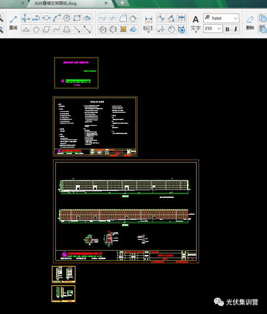Viewport: 267px width, 314px height.
Task: Select the radius dimension tool
Action: pyautogui.click(x=172, y=30)
